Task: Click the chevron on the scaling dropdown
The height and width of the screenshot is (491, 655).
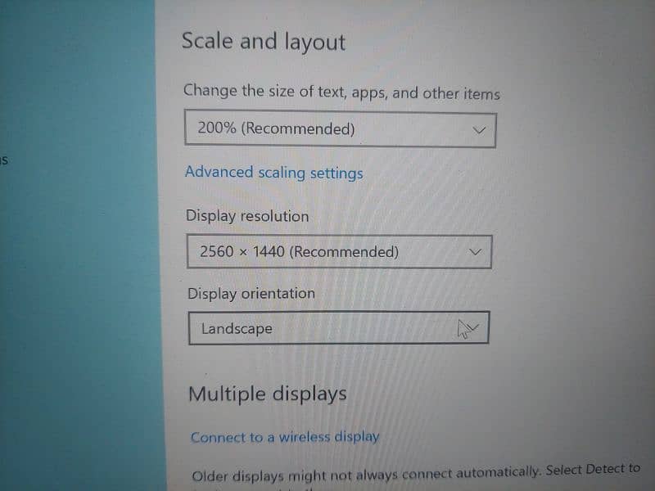Action: [481, 130]
